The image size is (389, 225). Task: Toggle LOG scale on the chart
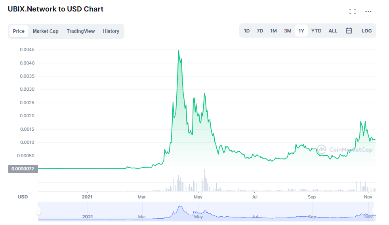(x=367, y=31)
